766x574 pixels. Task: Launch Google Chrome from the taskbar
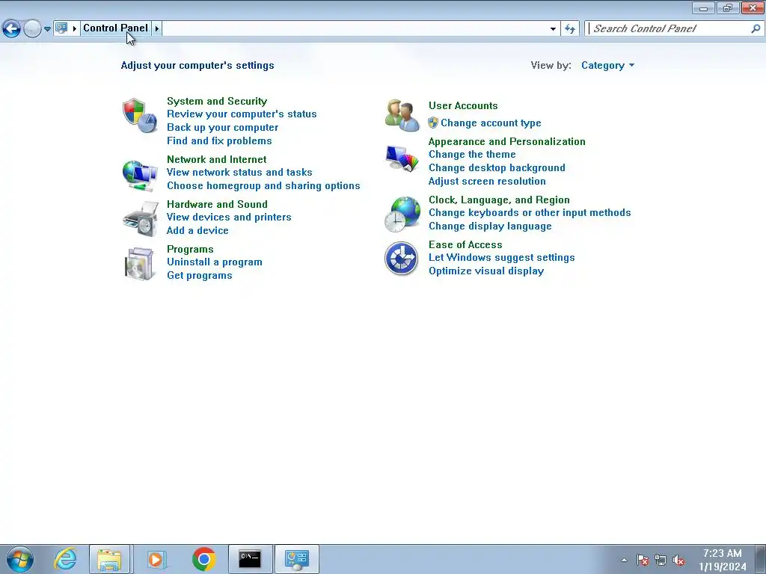point(203,559)
